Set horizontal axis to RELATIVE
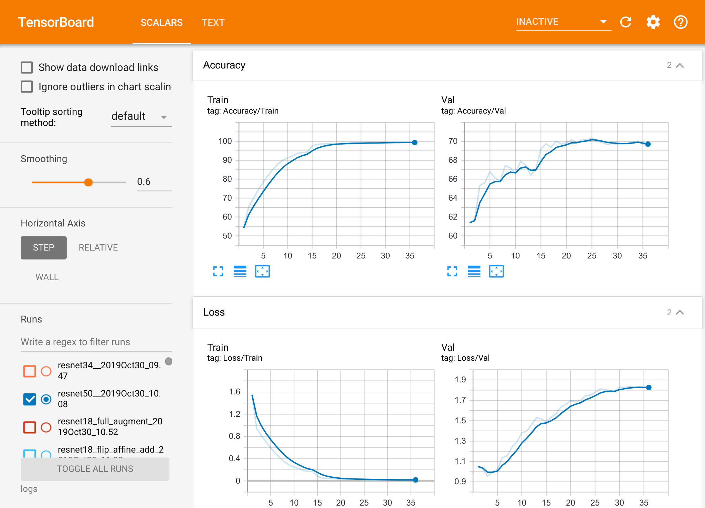This screenshot has width=705, height=508. [98, 247]
